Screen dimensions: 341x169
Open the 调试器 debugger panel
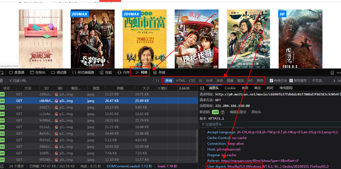point(59,73)
